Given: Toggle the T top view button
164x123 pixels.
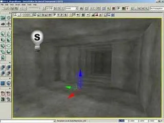Looking at the screenshot, I should tap(58, 15).
